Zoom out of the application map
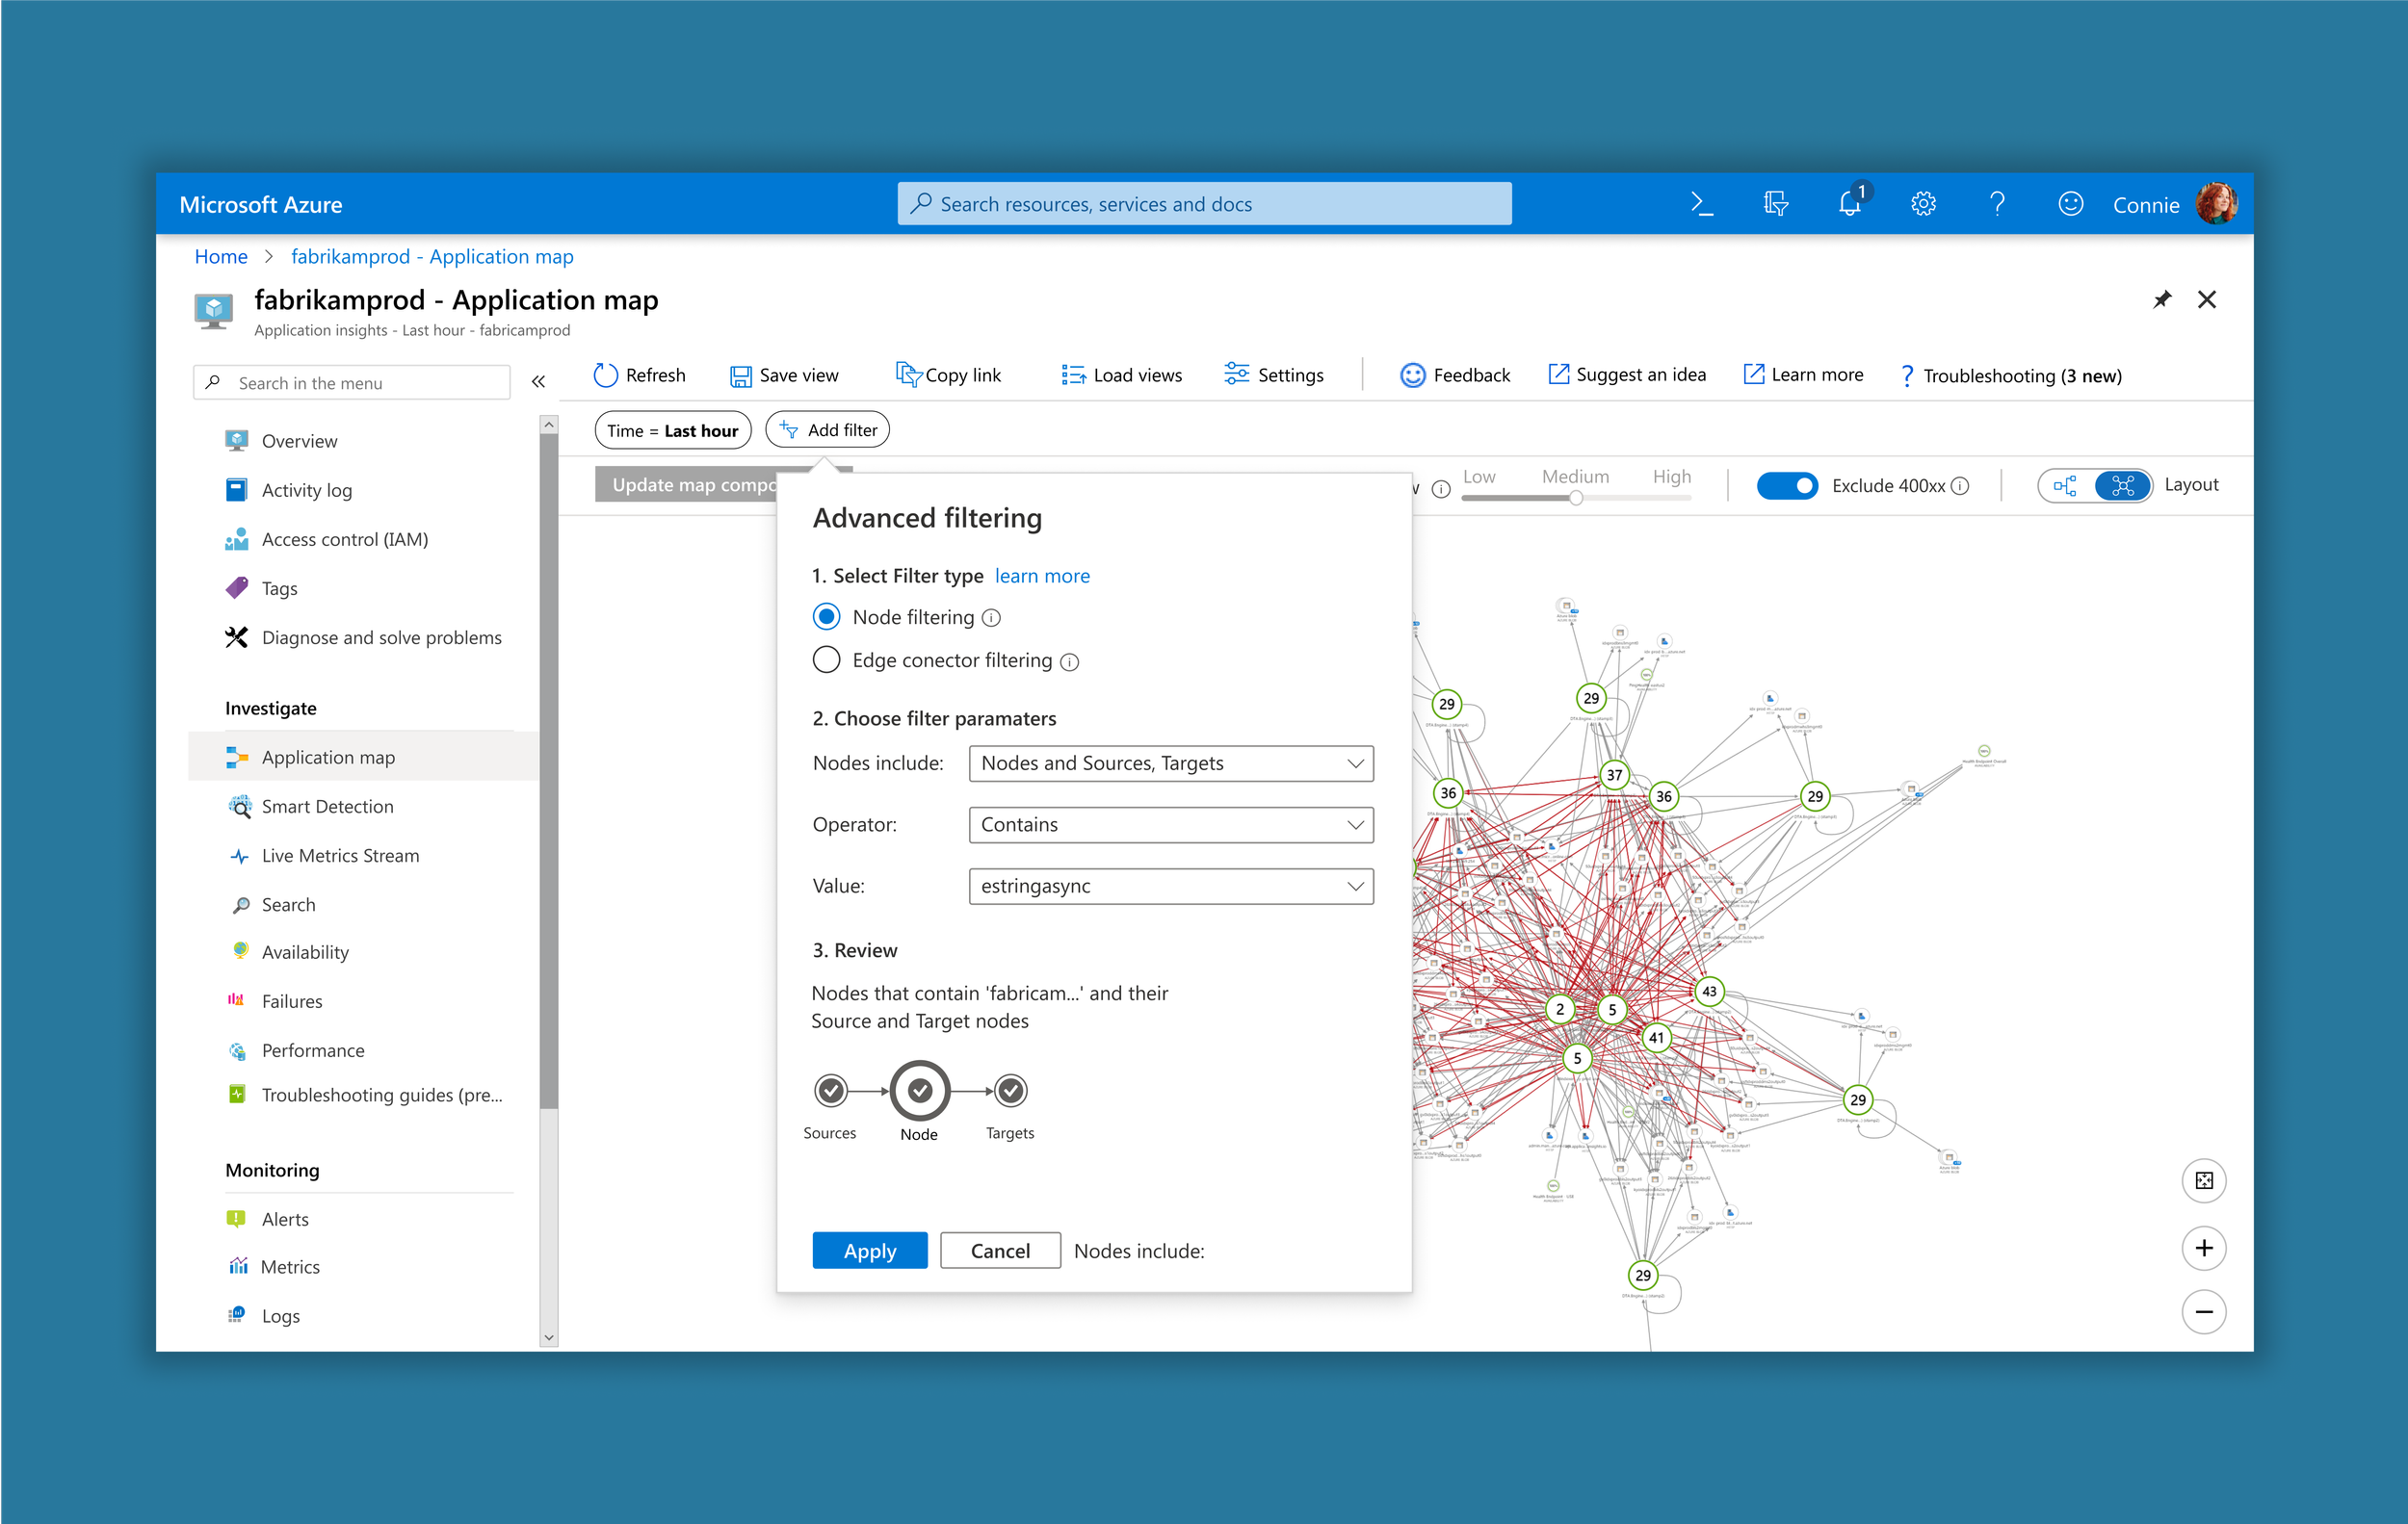The width and height of the screenshot is (2408, 1524). pos(2203,1311)
